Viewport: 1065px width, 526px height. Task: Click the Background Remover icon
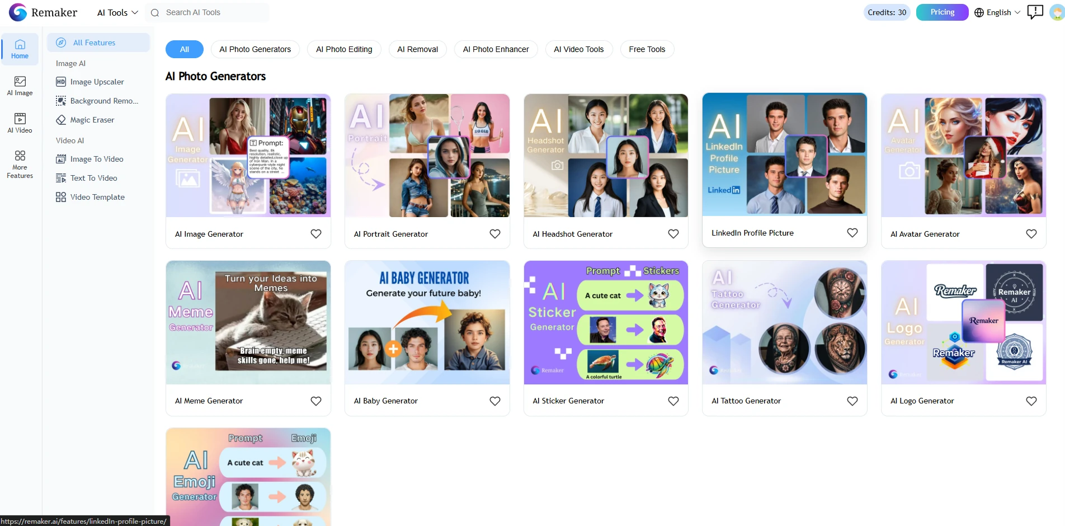click(61, 101)
